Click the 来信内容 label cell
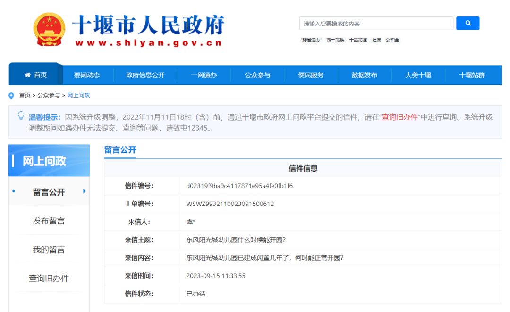The height and width of the screenshot is (312, 510). point(141,258)
